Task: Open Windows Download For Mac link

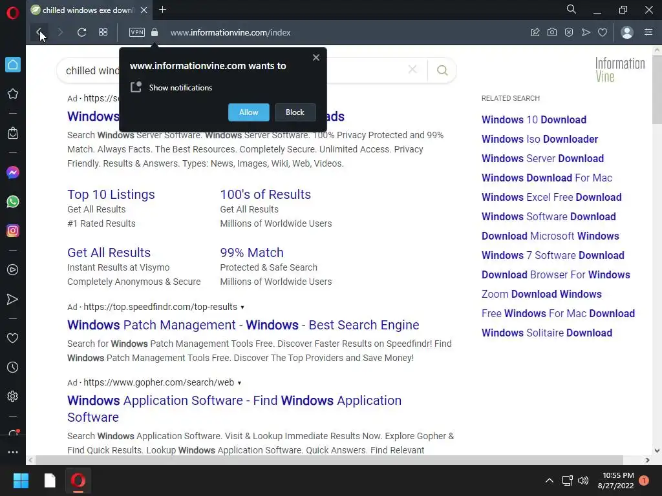Action: pyautogui.click(x=547, y=178)
